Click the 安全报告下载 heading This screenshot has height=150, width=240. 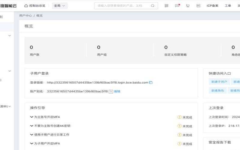220,142
